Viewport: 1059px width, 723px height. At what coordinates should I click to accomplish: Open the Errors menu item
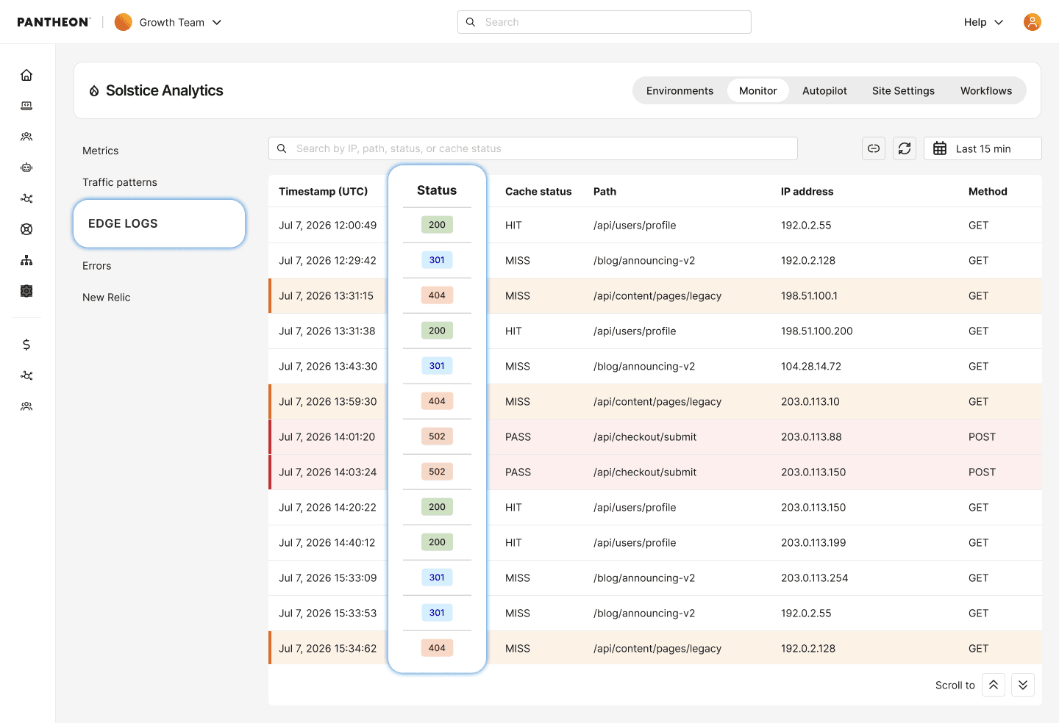coord(97,266)
